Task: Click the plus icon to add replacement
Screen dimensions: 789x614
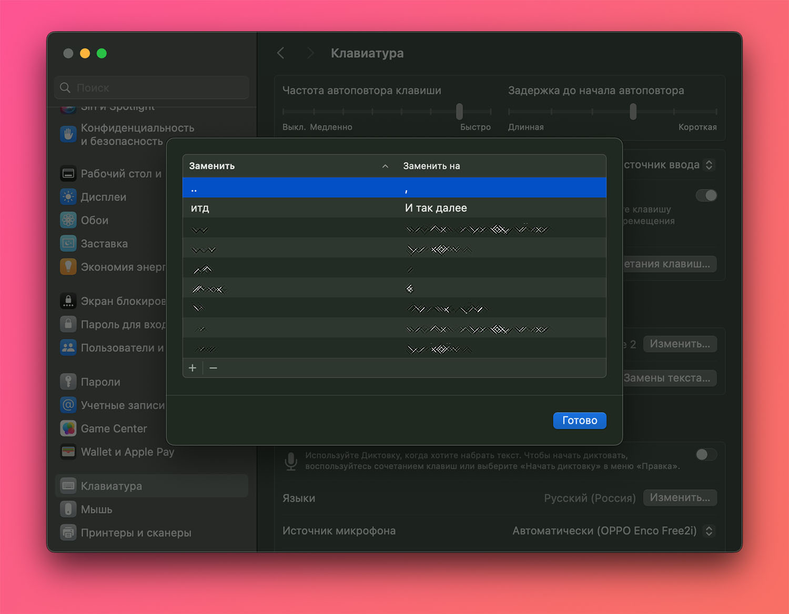Action: click(x=193, y=368)
